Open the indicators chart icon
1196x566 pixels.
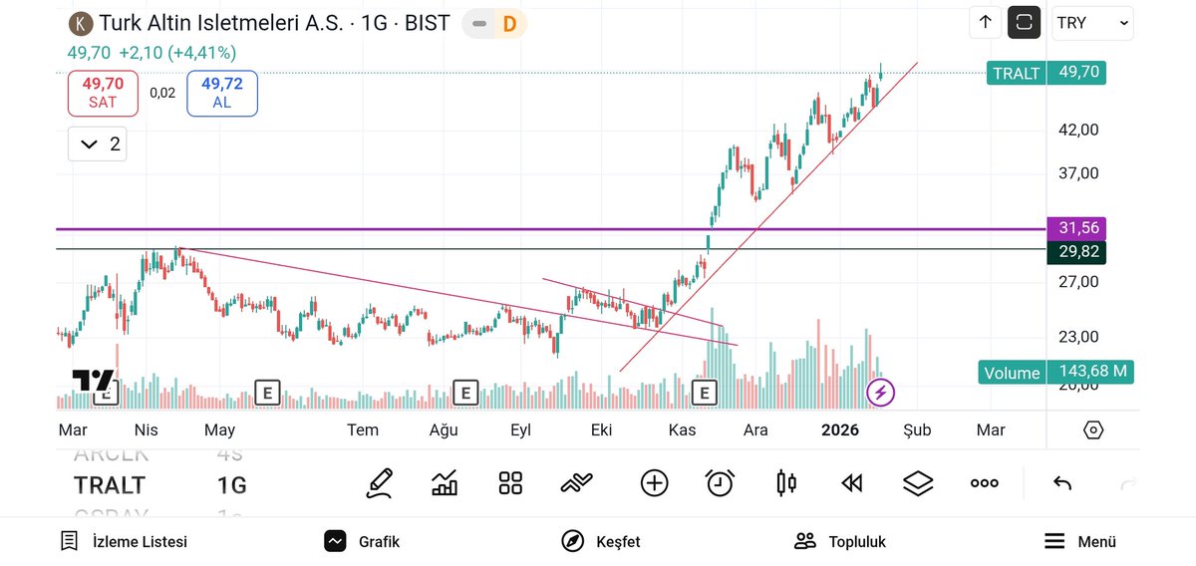click(445, 483)
